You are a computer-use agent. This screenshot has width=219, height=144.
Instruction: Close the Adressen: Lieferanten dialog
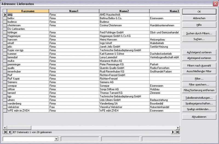tap(215, 4)
